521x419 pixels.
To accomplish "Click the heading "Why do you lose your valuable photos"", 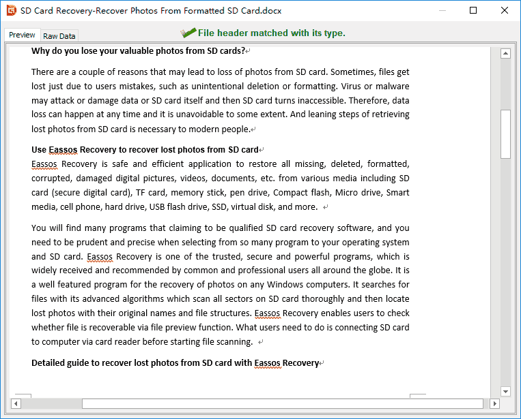I will [x=138, y=50].
